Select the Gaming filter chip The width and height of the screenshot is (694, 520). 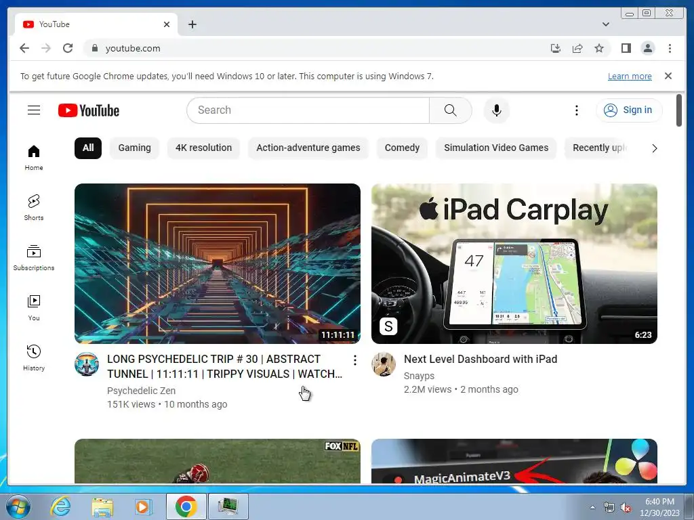[135, 148]
